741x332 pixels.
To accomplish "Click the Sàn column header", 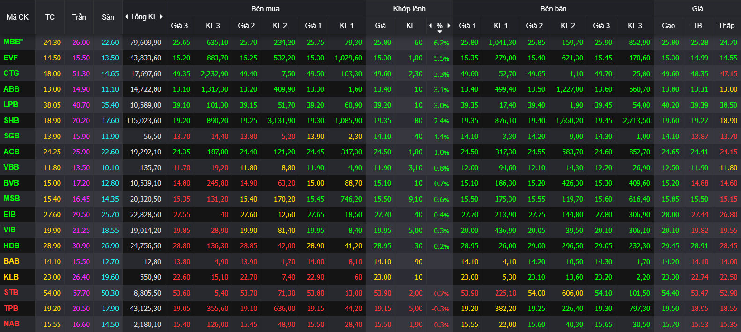I will [x=108, y=17].
